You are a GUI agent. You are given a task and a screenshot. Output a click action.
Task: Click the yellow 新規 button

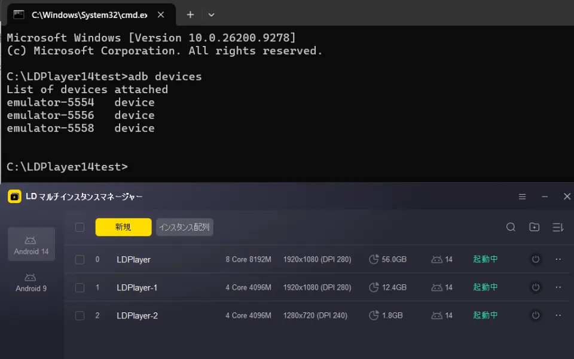pos(123,227)
